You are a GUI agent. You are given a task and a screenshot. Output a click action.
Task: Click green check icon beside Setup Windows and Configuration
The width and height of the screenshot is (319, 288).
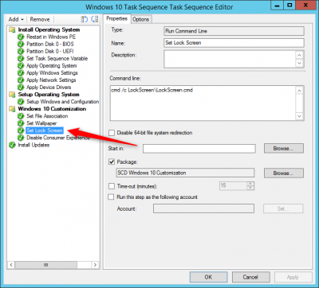(x=21, y=102)
